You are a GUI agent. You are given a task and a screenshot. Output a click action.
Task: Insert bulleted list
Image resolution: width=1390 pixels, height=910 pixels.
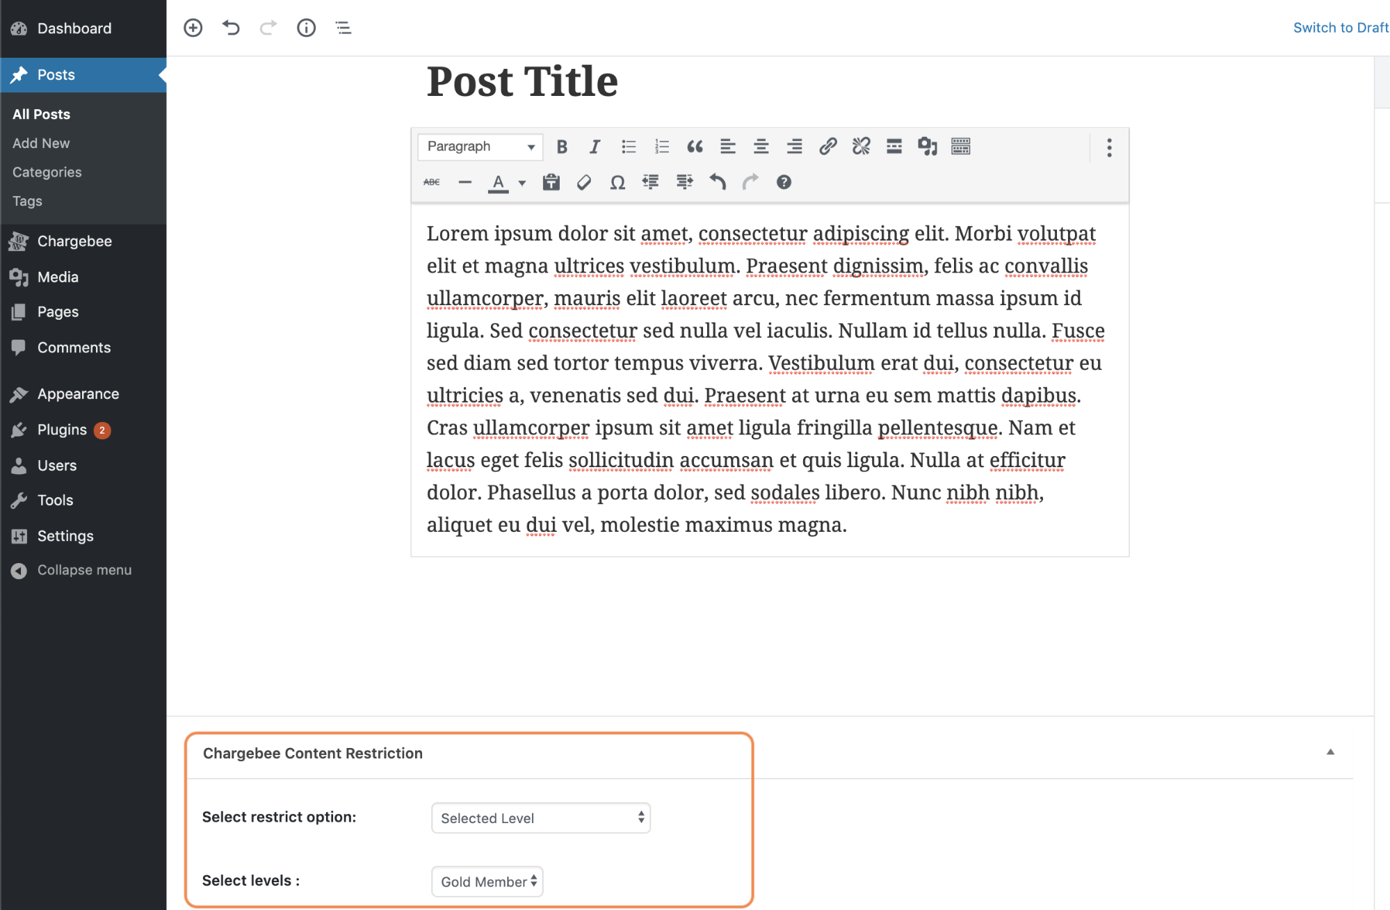coord(629,147)
